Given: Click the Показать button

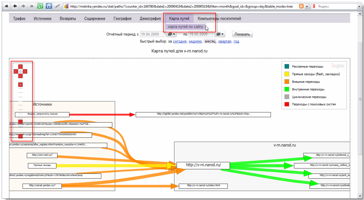Looking at the screenshot, I should click(242, 34).
